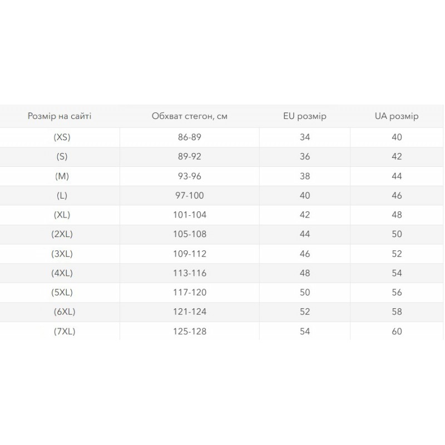Click the '86-89' hip measurement cell
The height and width of the screenshot is (445, 445).
pos(190,137)
